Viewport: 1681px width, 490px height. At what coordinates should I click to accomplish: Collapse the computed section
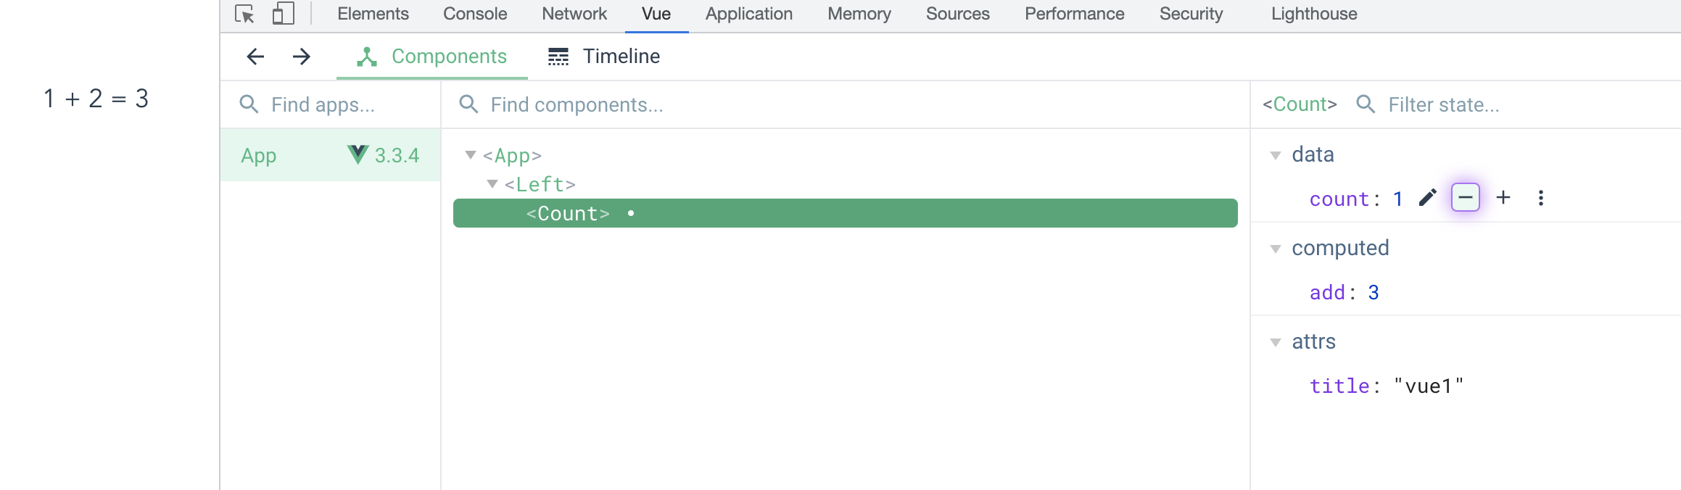tap(1276, 249)
